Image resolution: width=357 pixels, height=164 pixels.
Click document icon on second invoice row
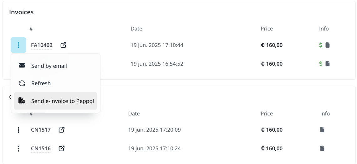[x=327, y=64]
